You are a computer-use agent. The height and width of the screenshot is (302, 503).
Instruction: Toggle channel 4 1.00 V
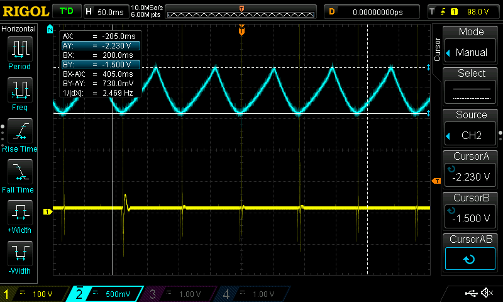pos(253,294)
